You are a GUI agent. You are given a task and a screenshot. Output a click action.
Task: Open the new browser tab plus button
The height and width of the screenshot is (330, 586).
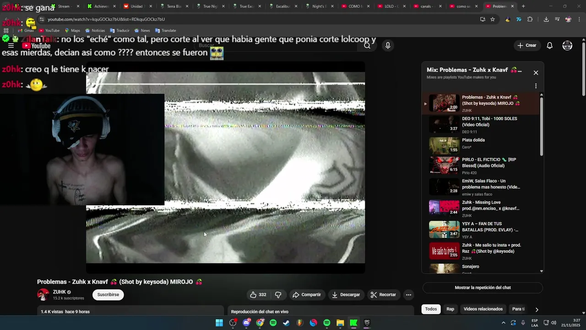click(523, 6)
